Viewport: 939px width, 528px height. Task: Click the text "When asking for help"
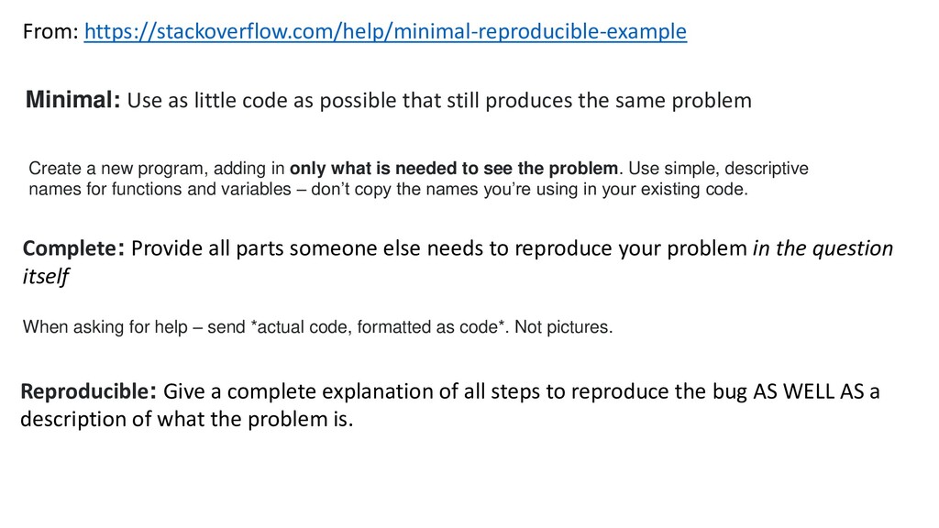[x=105, y=327]
